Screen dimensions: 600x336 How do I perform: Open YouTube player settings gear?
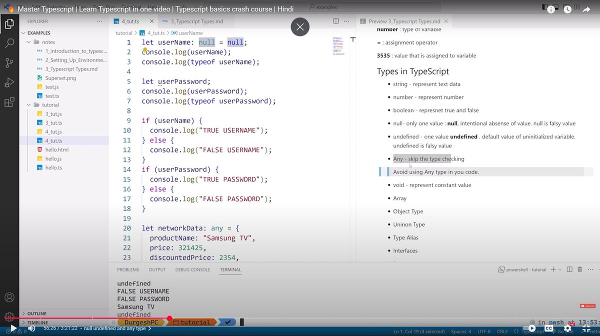click(567, 328)
